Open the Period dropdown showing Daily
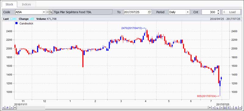The image size is (244, 111). point(179,12)
